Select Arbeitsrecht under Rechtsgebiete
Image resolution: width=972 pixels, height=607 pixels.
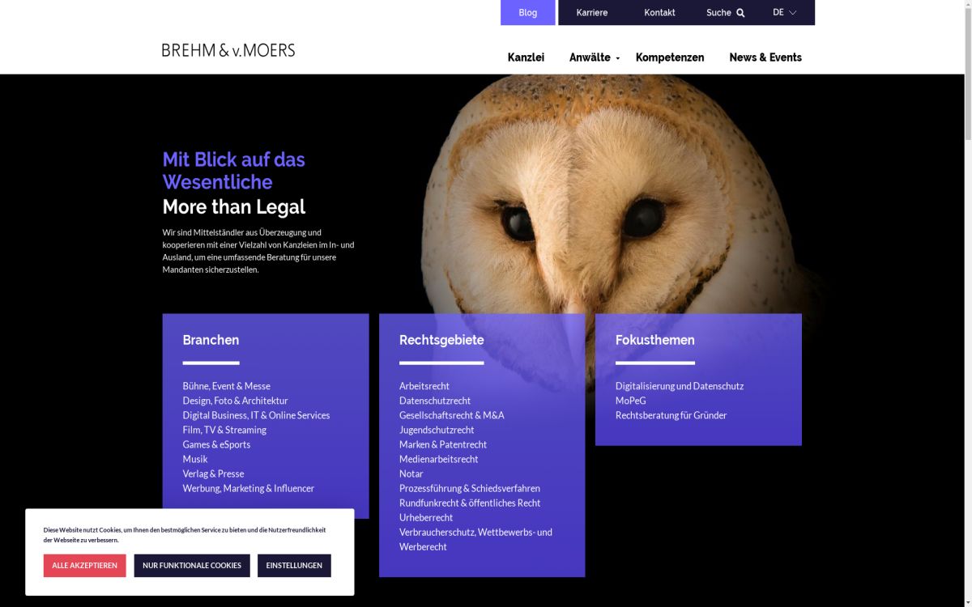click(x=424, y=386)
